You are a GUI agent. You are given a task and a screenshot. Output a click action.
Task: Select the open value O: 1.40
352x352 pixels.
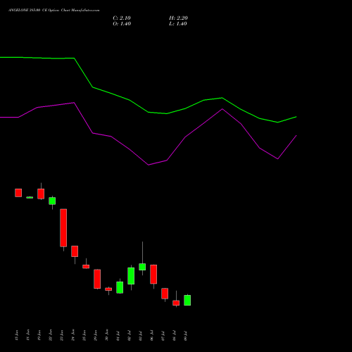pyautogui.click(x=122, y=24)
